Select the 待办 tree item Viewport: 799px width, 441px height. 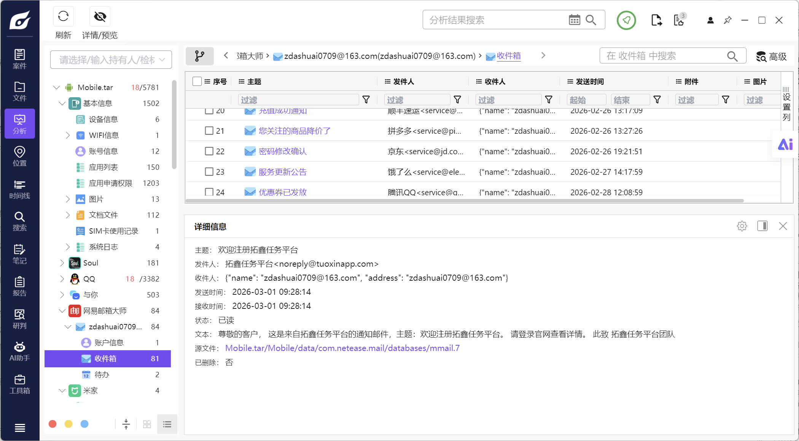[x=108, y=375]
